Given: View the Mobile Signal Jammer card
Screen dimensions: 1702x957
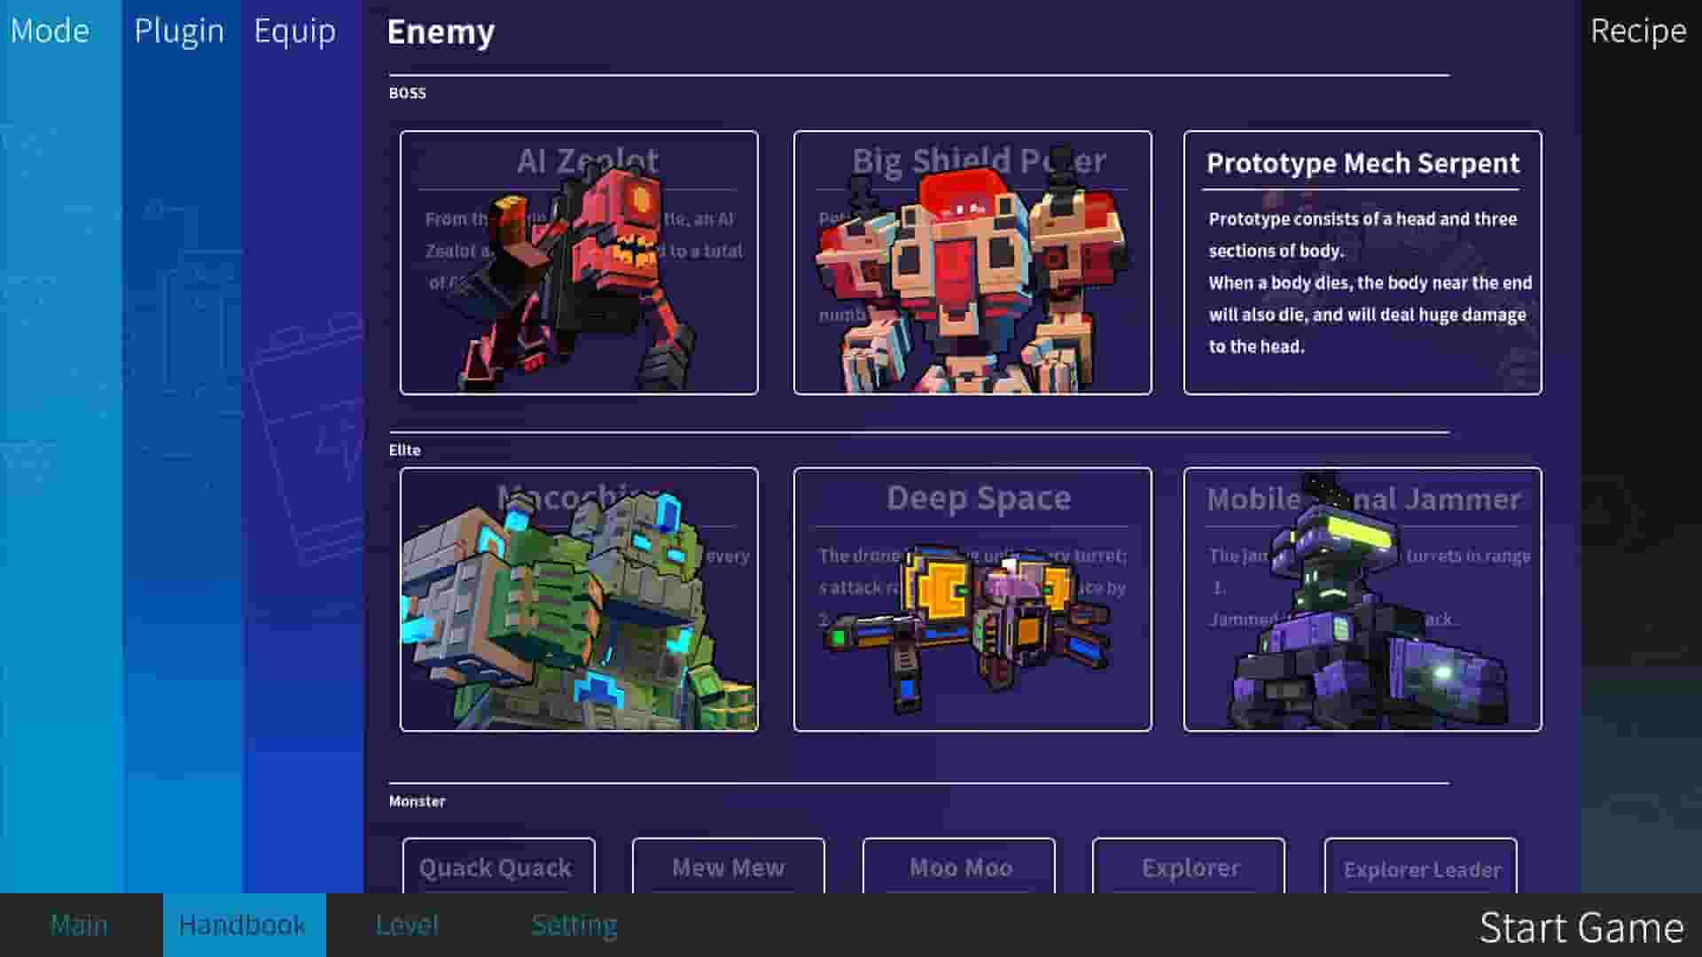Looking at the screenshot, I should tap(1362, 598).
